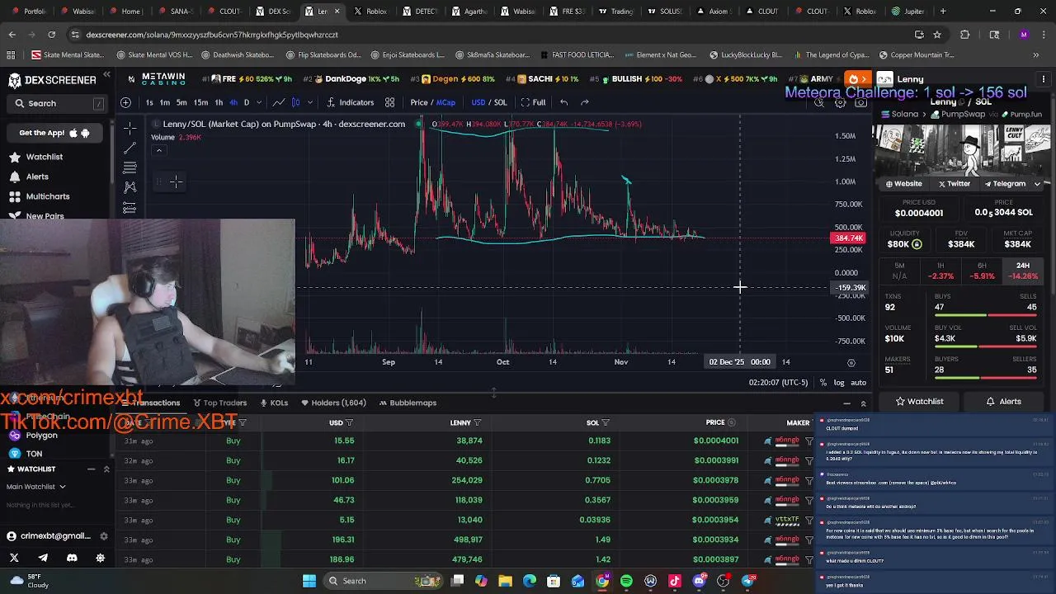Toggle the log scale on chart

pos(839,383)
